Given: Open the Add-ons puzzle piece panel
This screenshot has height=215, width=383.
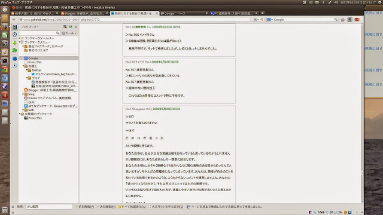Looking at the screenshot, I should click(x=14, y=50).
